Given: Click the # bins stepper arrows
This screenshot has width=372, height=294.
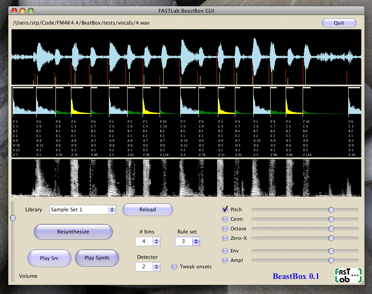Looking at the screenshot, I should click(156, 241).
